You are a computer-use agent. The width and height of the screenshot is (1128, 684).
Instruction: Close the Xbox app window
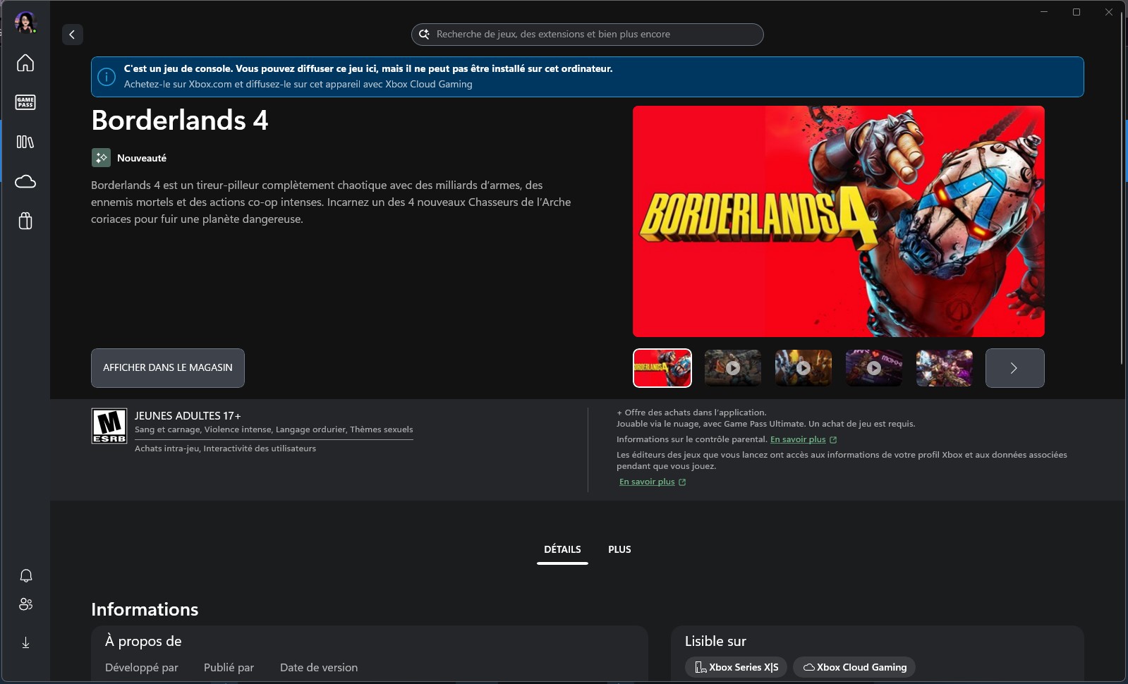pos(1109,12)
